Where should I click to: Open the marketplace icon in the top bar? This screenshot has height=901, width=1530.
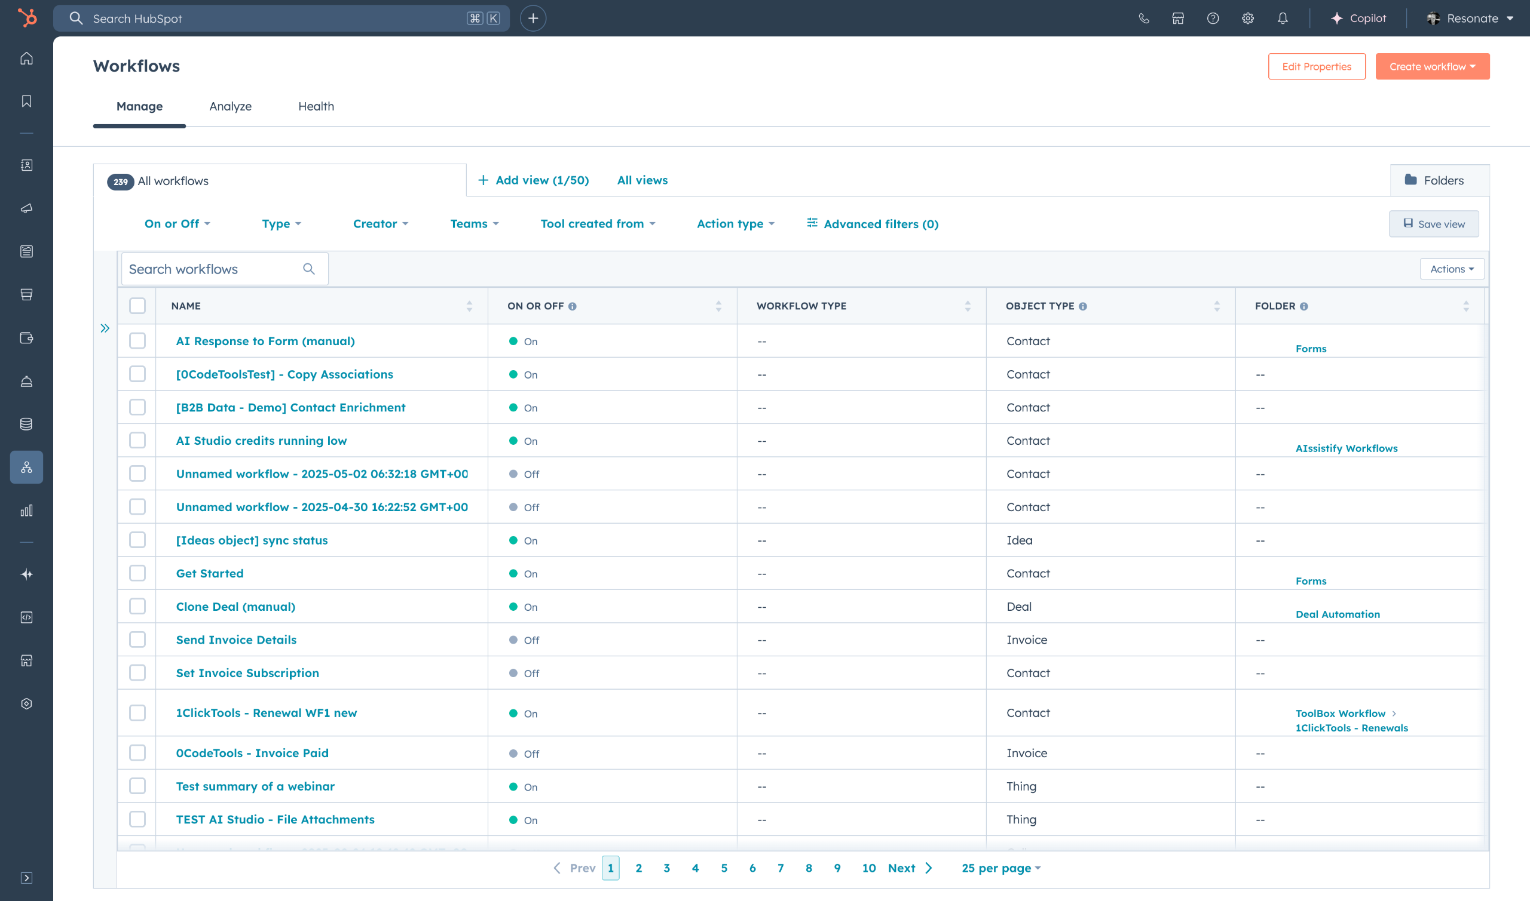pyautogui.click(x=1177, y=19)
